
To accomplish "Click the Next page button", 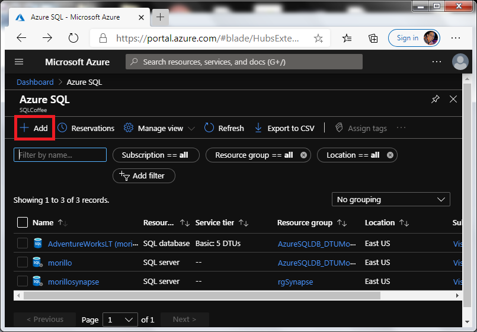I will 184,319.
